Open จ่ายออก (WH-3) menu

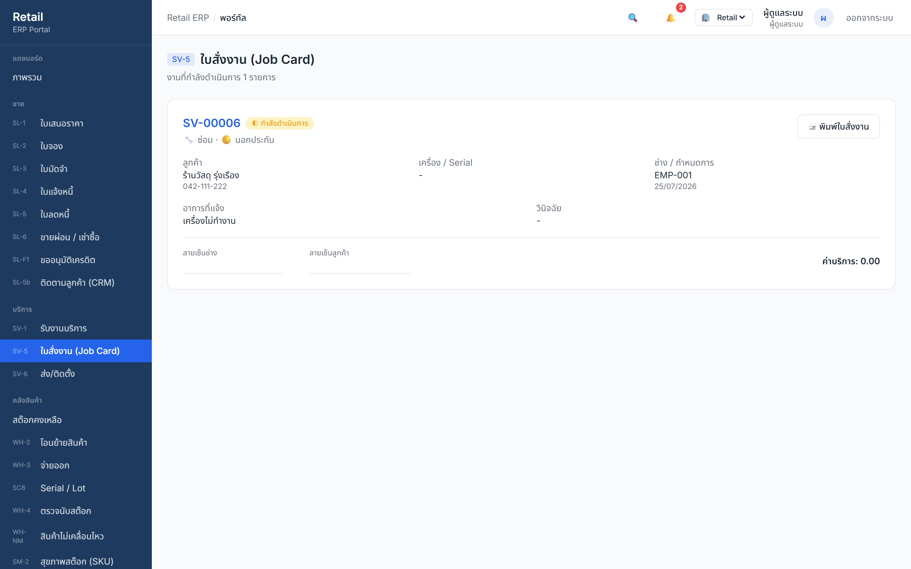76,465
